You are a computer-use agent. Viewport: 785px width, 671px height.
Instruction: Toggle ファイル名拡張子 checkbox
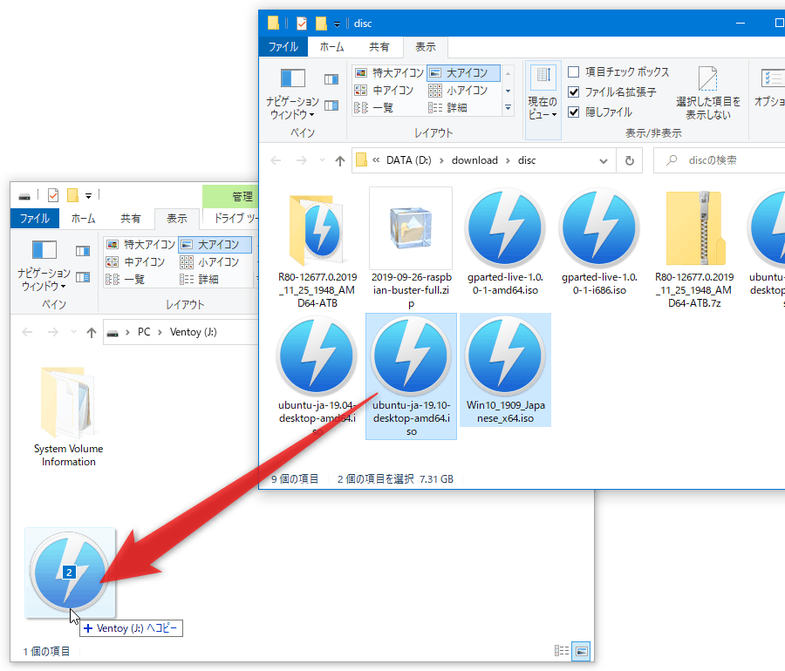coord(574,92)
